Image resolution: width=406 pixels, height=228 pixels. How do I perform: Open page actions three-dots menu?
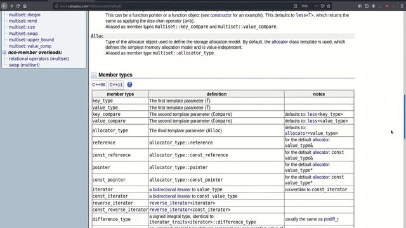click(317, 6)
